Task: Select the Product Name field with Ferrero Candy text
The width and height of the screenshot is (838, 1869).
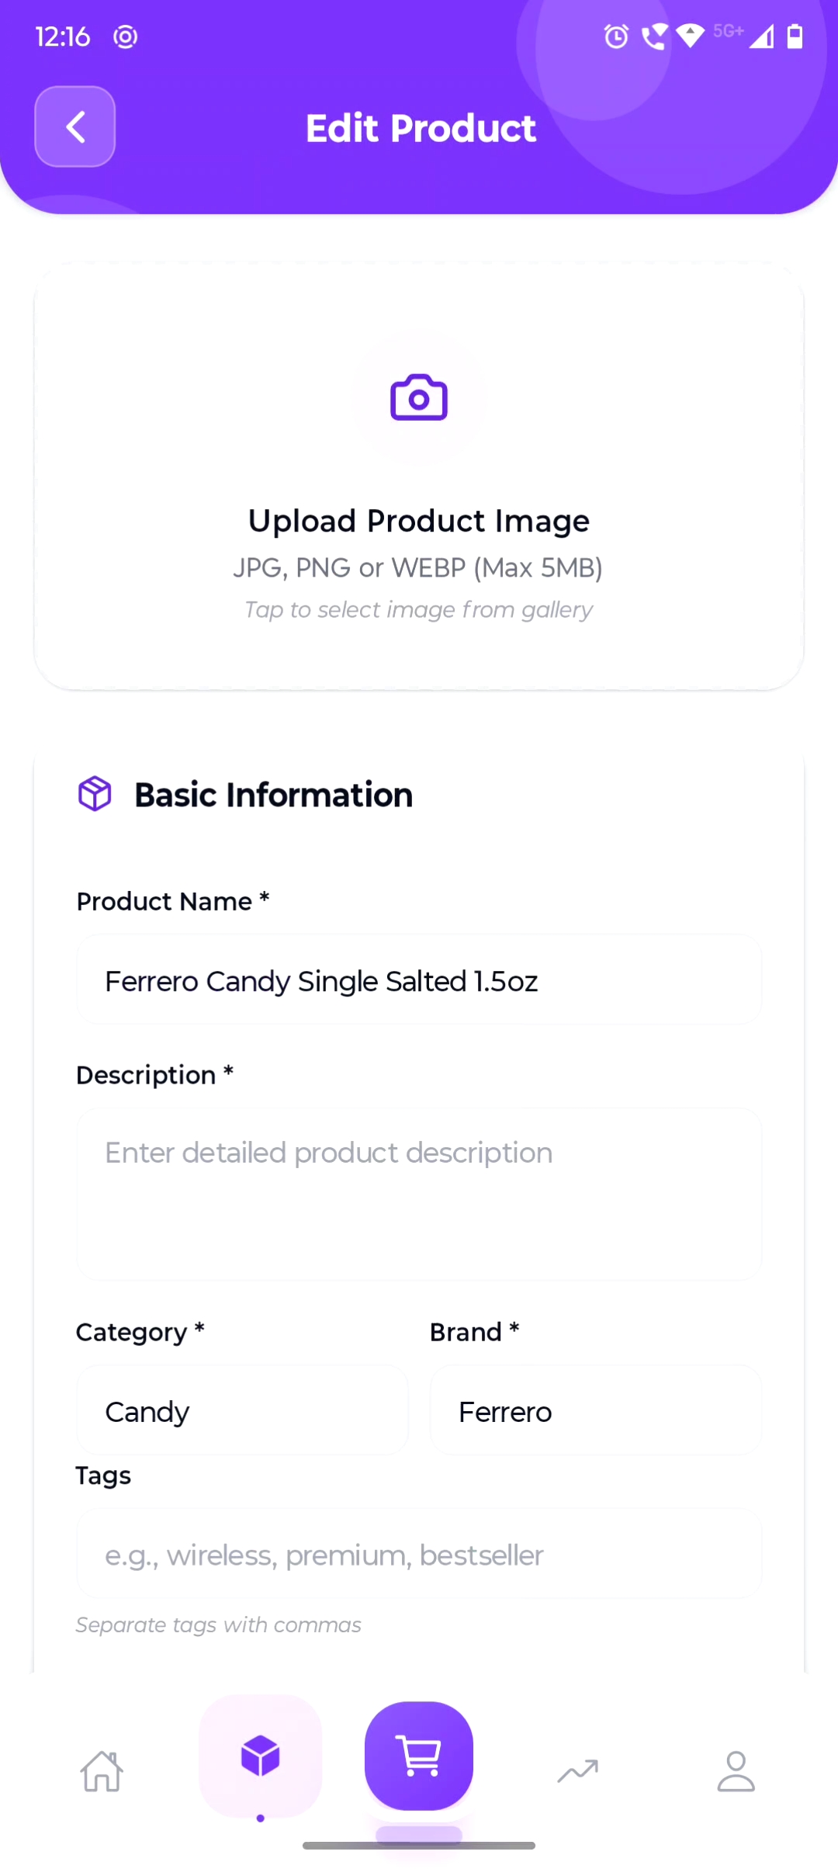Action: tap(419, 980)
